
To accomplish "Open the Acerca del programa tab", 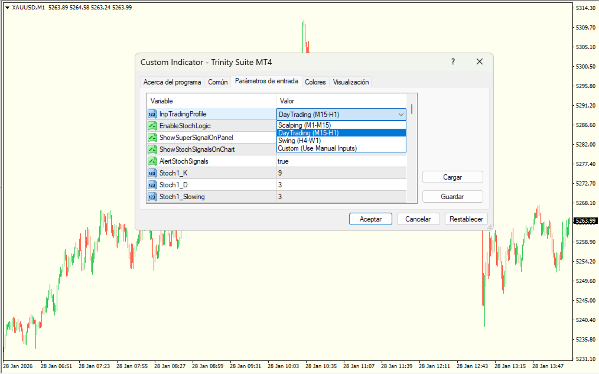I will 172,82.
